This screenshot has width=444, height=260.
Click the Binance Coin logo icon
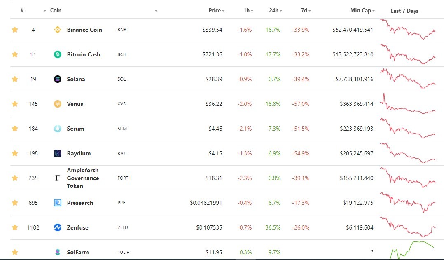(x=58, y=30)
